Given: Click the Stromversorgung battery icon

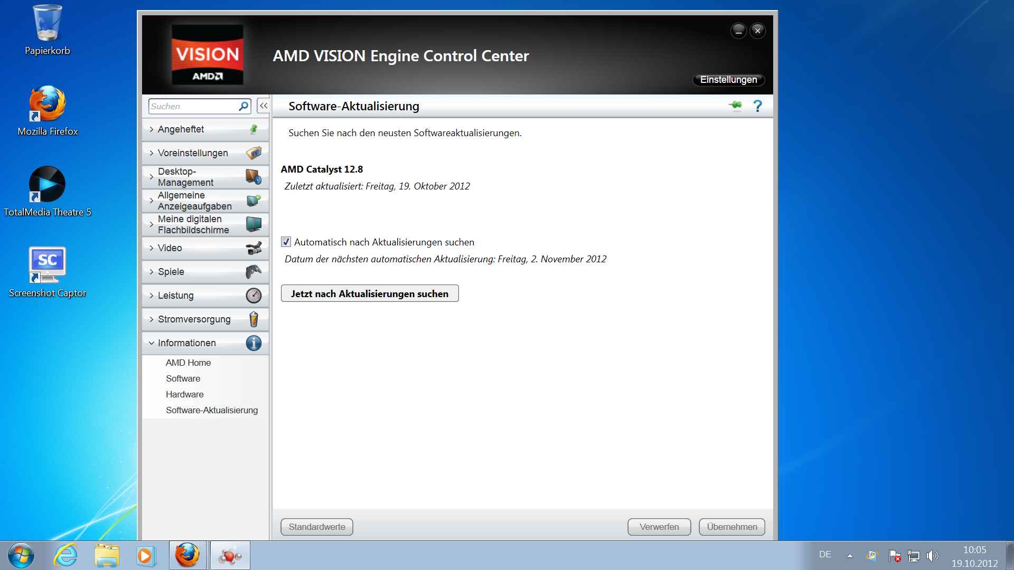Looking at the screenshot, I should pos(253,319).
